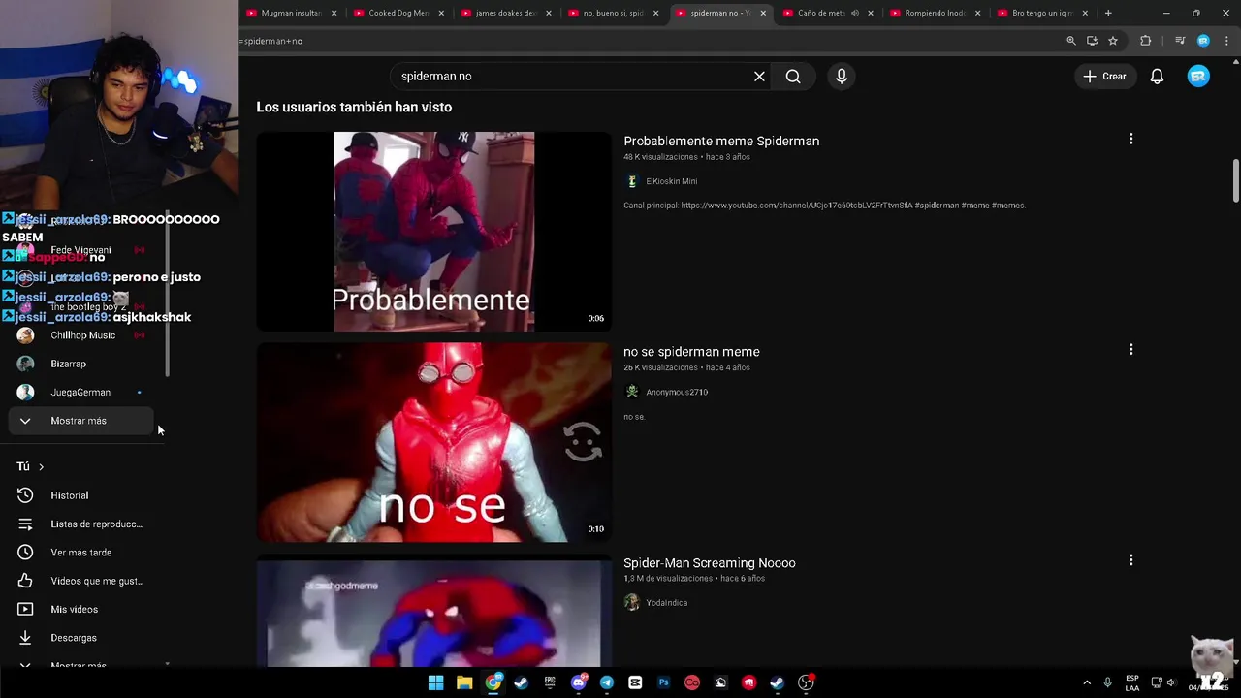Expand Mostrar más below JuegaGerman
Screen dimensions: 1241x698
tap(81, 421)
